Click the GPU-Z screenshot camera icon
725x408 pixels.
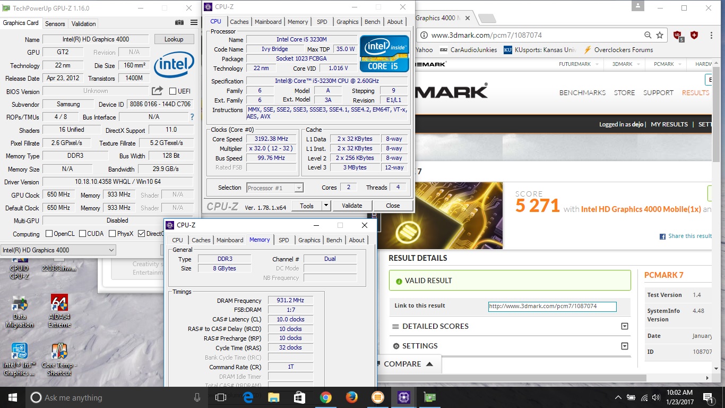(x=179, y=23)
